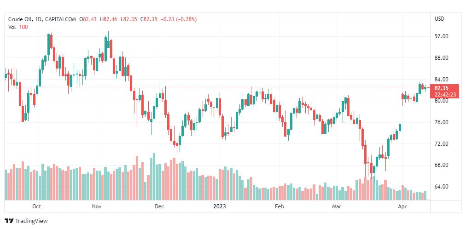Open the USD currency selector

[x=439, y=19]
